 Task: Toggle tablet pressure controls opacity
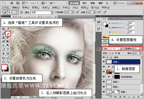point(77,12)
